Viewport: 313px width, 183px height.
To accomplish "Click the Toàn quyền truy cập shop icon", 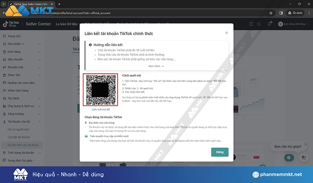I will point(86,136).
